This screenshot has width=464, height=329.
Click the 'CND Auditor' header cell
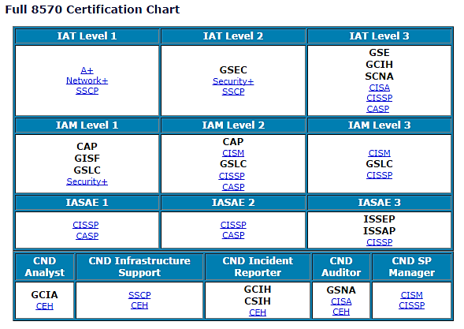(x=341, y=267)
